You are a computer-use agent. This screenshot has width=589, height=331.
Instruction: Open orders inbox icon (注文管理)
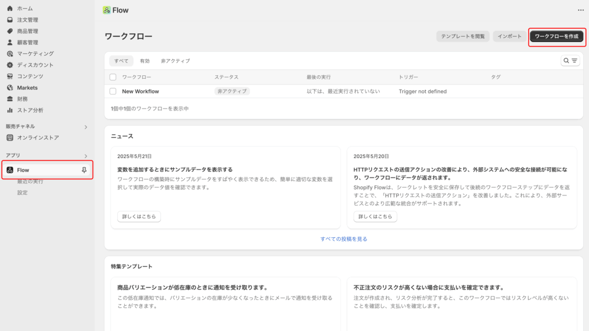(x=10, y=20)
